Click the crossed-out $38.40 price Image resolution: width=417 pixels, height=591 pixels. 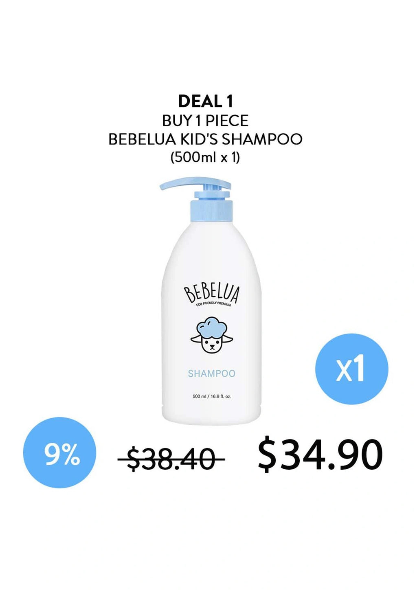tap(171, 459)
